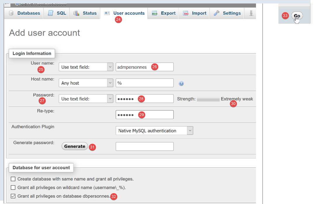Switch to the Export tab
The image size is (314, 204).
168,13
